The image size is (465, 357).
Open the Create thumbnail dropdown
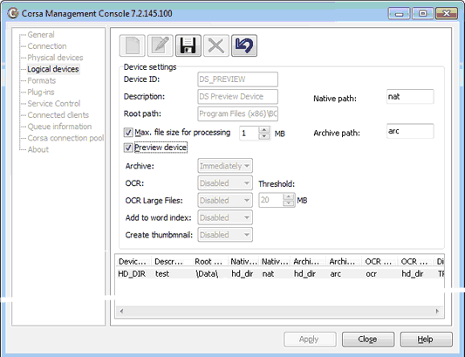[225, 235]
